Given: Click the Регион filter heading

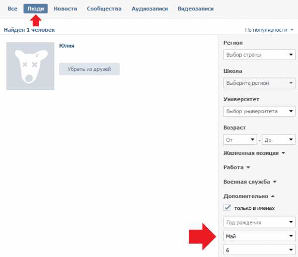Looking at the screenshot, I should click(x=233, y=43).
